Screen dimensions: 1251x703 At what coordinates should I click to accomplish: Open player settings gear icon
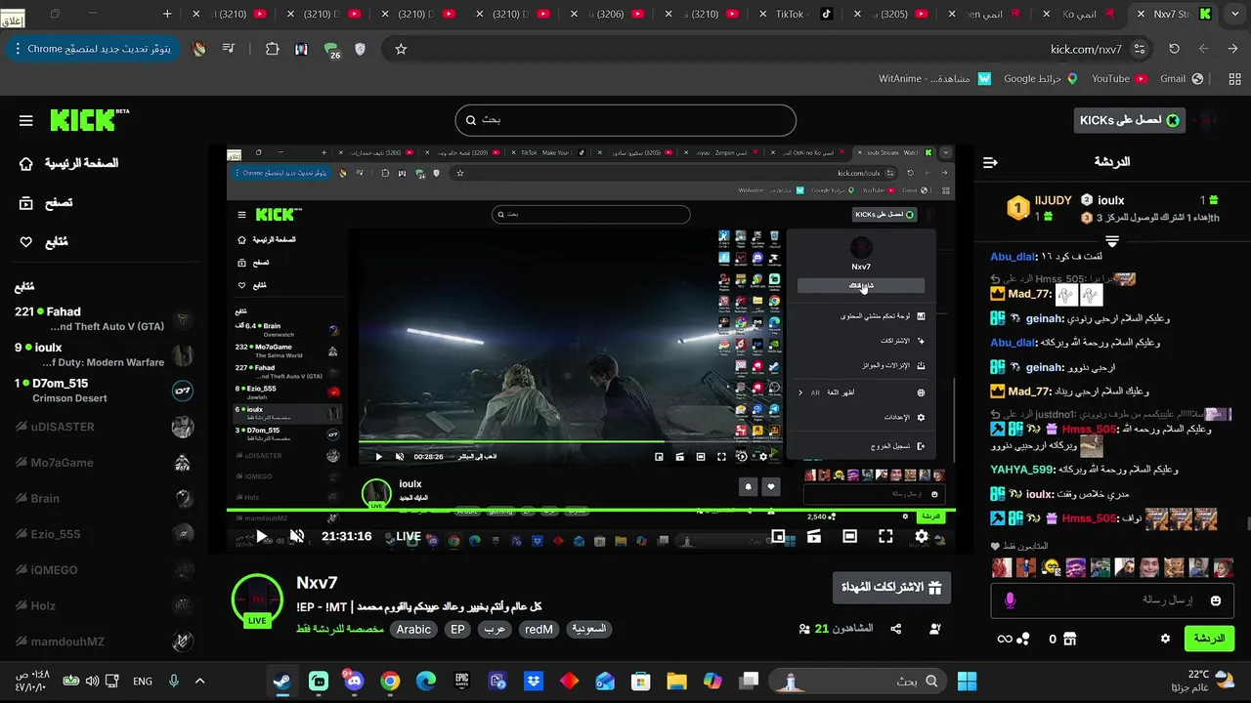click(922, 536)
